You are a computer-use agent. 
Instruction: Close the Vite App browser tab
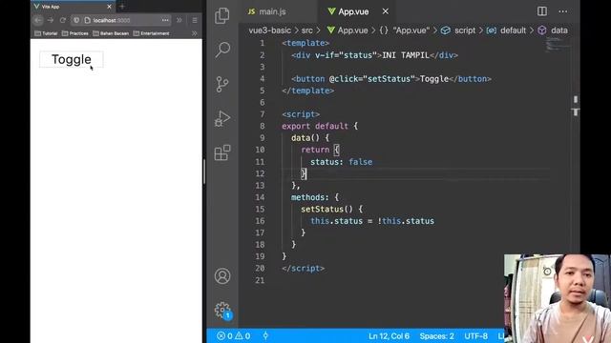click(109, 7)
